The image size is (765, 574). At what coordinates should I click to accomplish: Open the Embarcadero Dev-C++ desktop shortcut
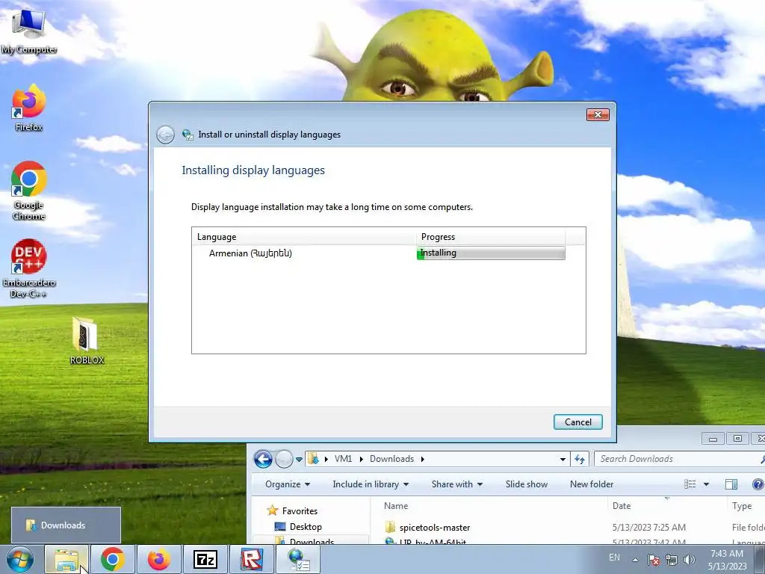pyautogui.click(x=29, y=268)
